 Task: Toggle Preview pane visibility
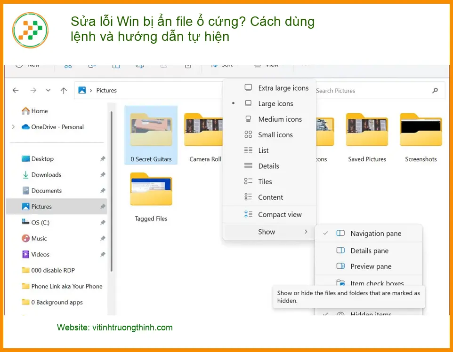[x=369, y=266]
